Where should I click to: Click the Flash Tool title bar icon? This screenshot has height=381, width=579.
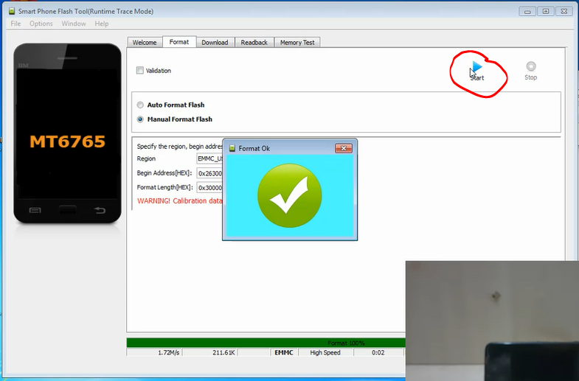[x=12, y=11]
